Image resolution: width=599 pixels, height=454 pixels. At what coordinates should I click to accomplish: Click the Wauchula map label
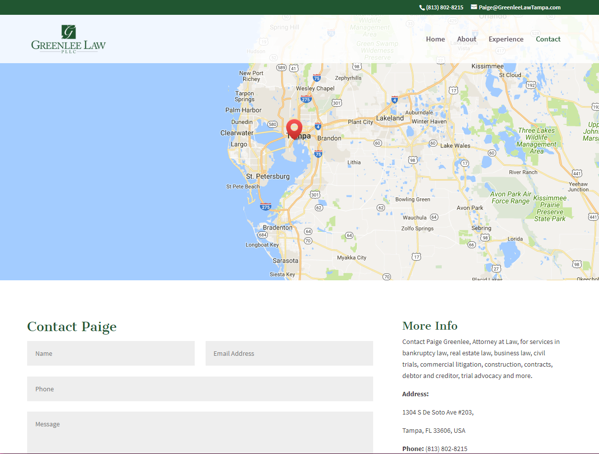pos(415,218)
